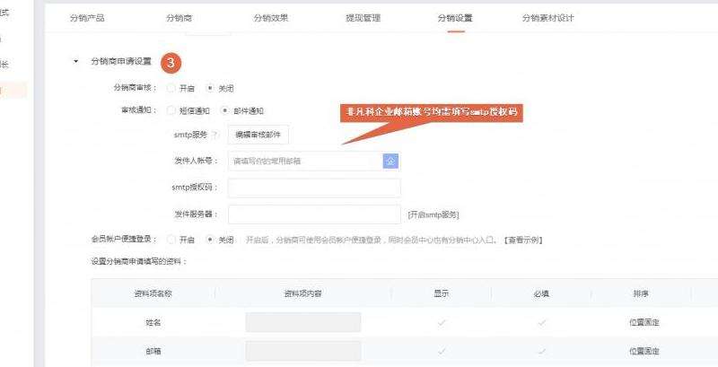The height and width of the screenshot is (367, 718).
Task: Open the 分销效果 tab
Action: pyautogui.click(x=270, y=18)
